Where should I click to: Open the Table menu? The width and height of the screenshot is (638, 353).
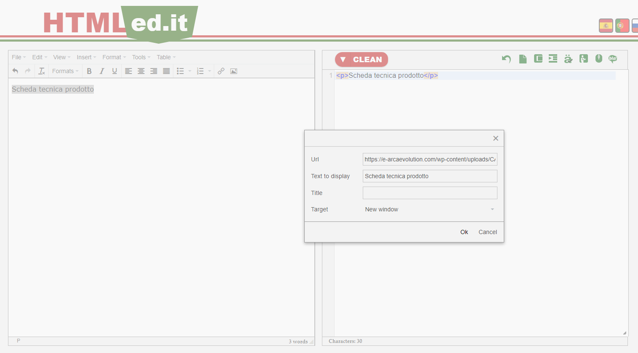coord(166,57)
